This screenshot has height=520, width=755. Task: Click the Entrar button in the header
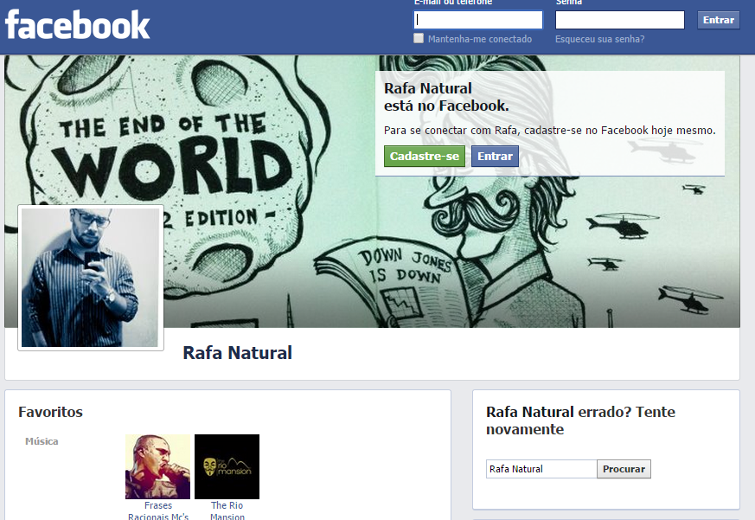tap(719, 20)
